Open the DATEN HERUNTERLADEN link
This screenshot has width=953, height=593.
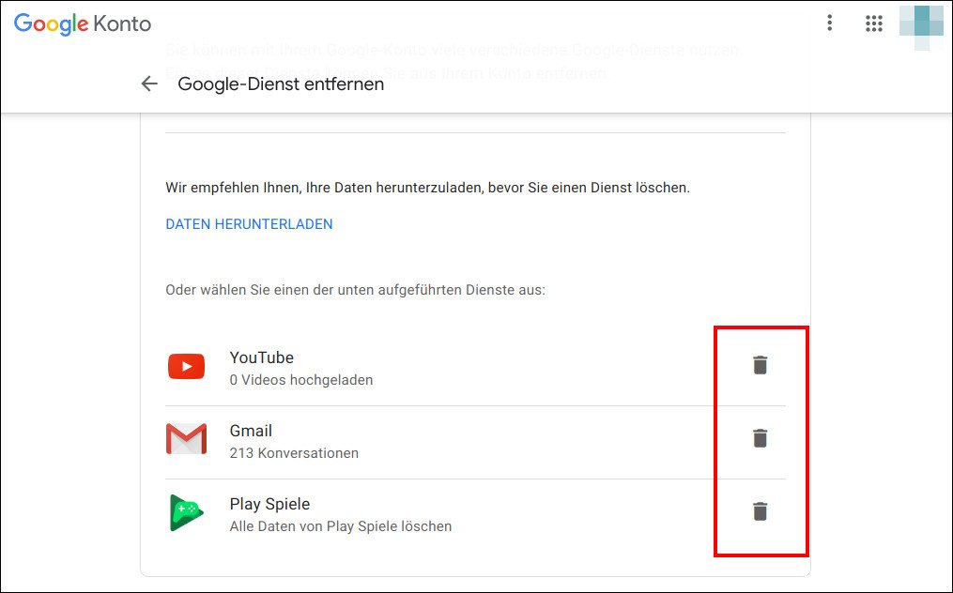coord(249,224)
